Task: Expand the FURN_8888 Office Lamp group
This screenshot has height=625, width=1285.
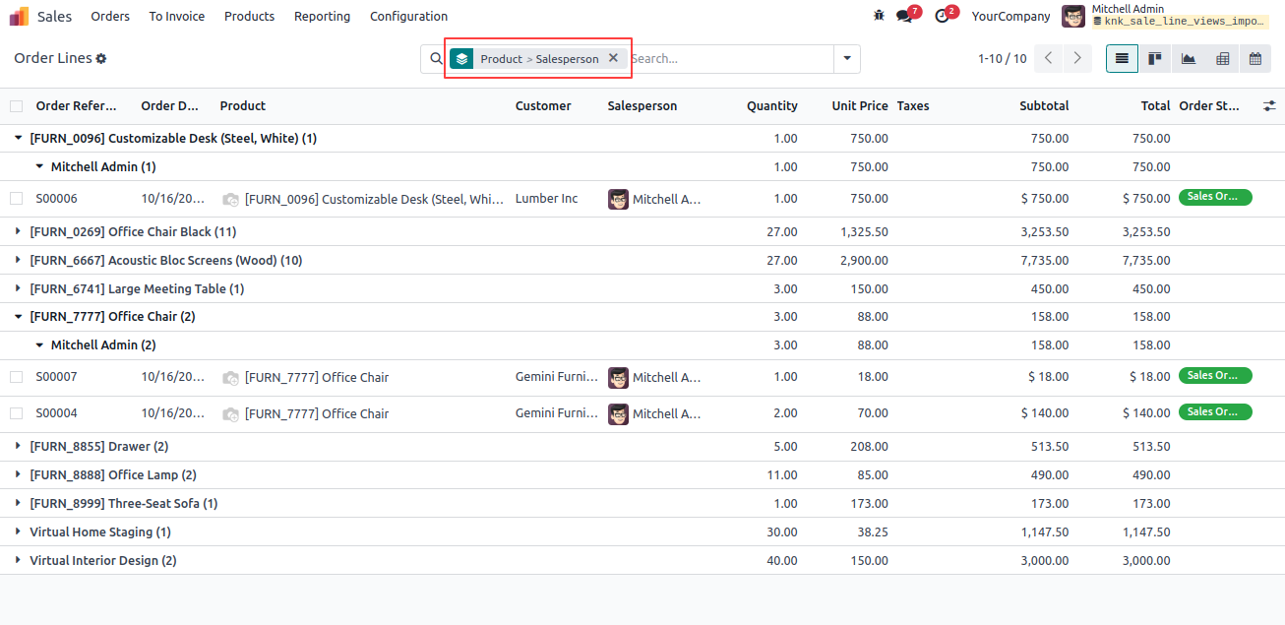Action: (x=18, y=475)
